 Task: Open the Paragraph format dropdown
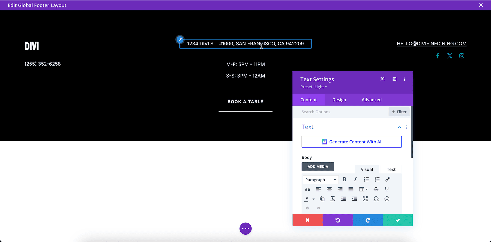[321, 180]
